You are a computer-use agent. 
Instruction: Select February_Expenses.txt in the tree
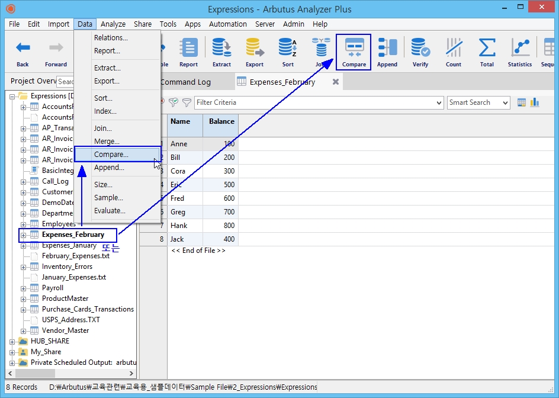pyautogui.click(x=76, y=256)
